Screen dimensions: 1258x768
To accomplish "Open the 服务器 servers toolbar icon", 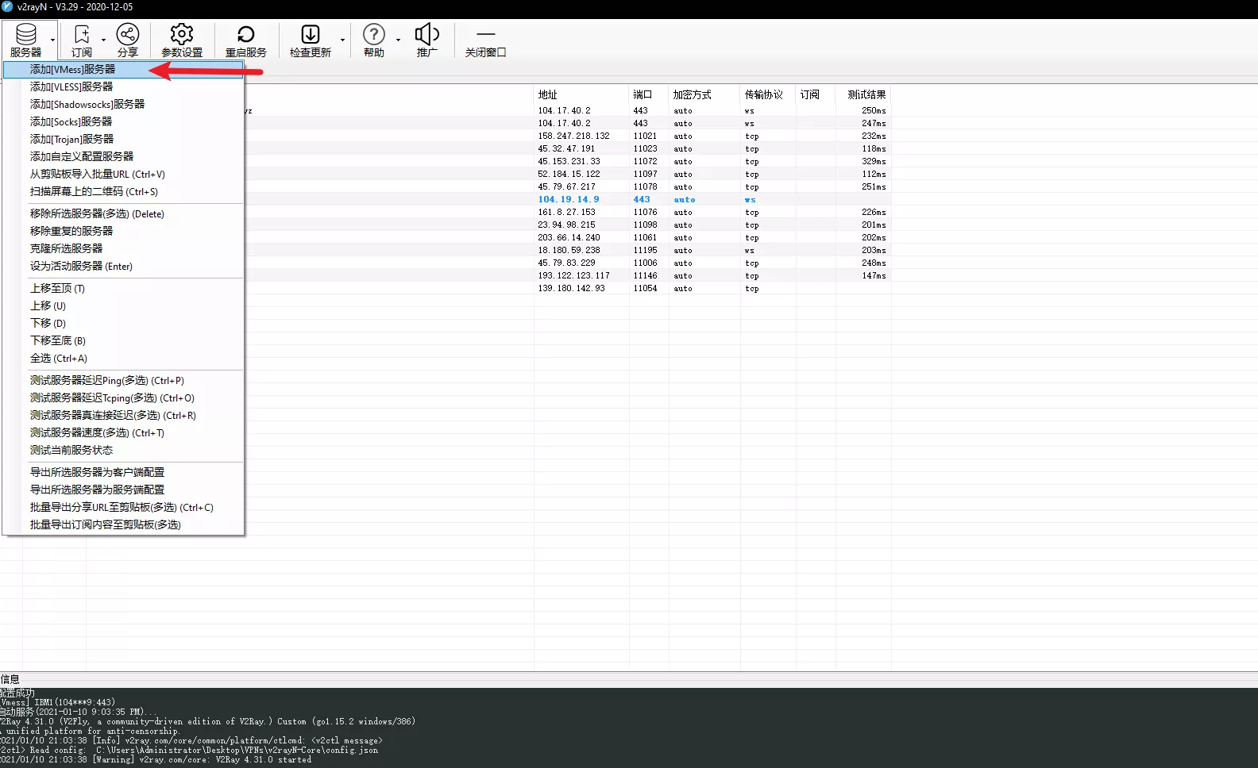I will (x=25, y=40).
